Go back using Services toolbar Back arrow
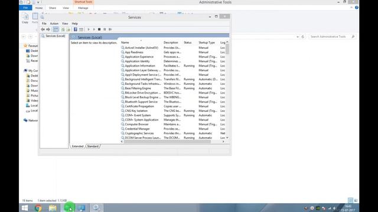 pyautogui.click(x=43, y=29)
